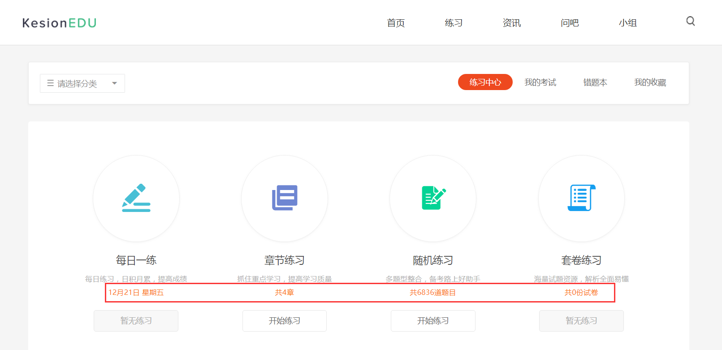
Task: Click the dropdown arrow beside 请选择分类
Action: 114,83
